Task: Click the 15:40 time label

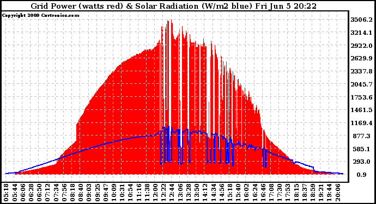Action: 238,193
